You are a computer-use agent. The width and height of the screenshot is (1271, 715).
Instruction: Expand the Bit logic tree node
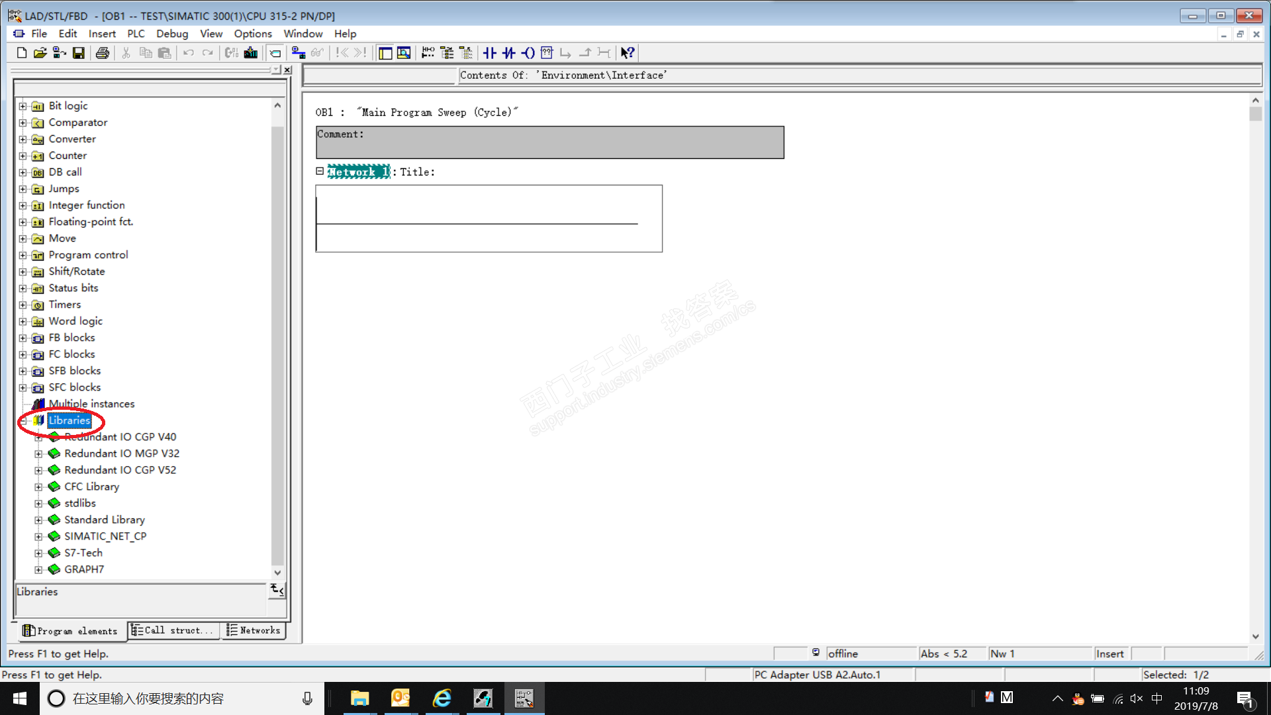23,106
